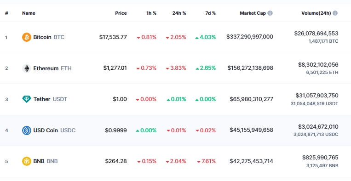Click the Volume(24h) info icon
Viewport: 351px width, 181px height.
[335, 13]
